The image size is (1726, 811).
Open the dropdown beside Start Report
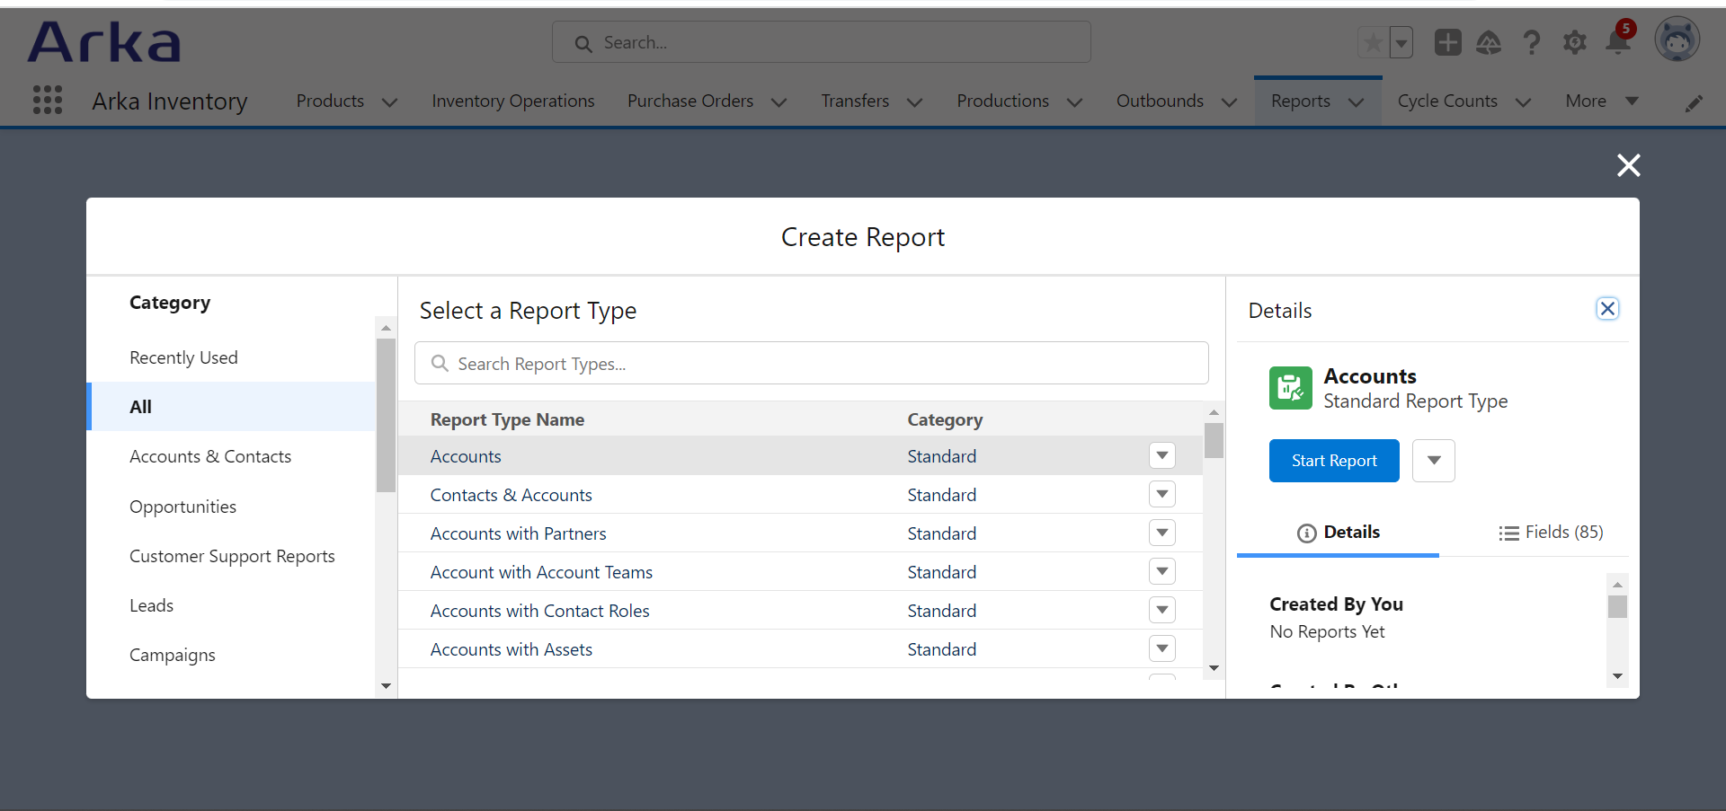[1434, 461]
